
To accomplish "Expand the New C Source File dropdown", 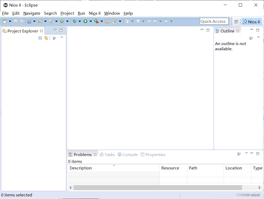I will click(56, 21).
